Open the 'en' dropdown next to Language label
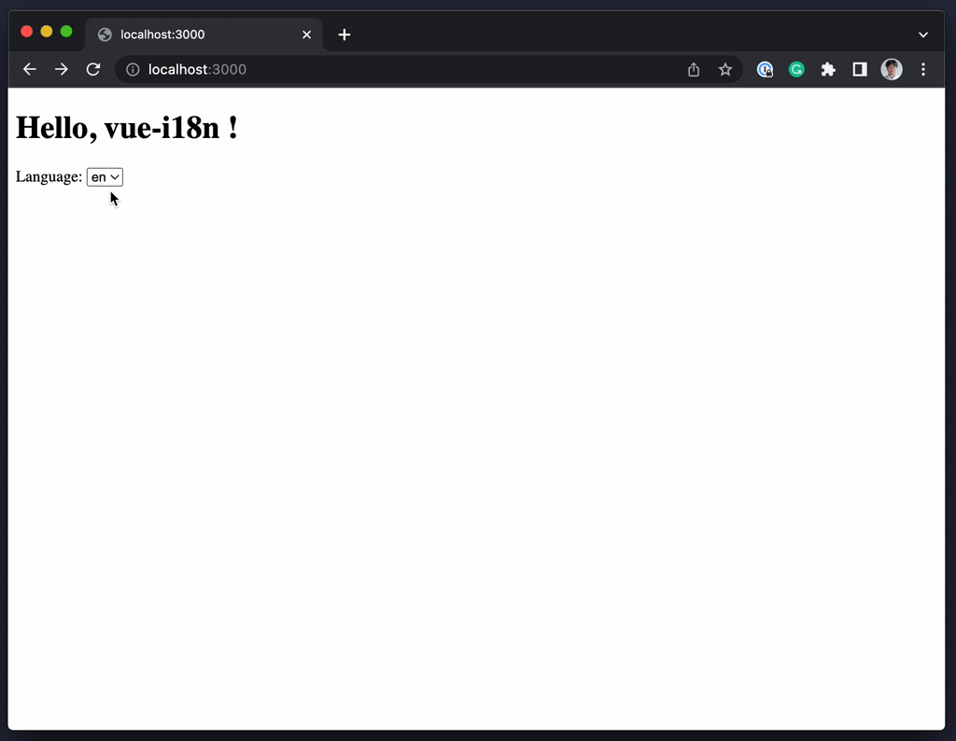The width and height of the screenshot is (956, 741). [105, 176]
